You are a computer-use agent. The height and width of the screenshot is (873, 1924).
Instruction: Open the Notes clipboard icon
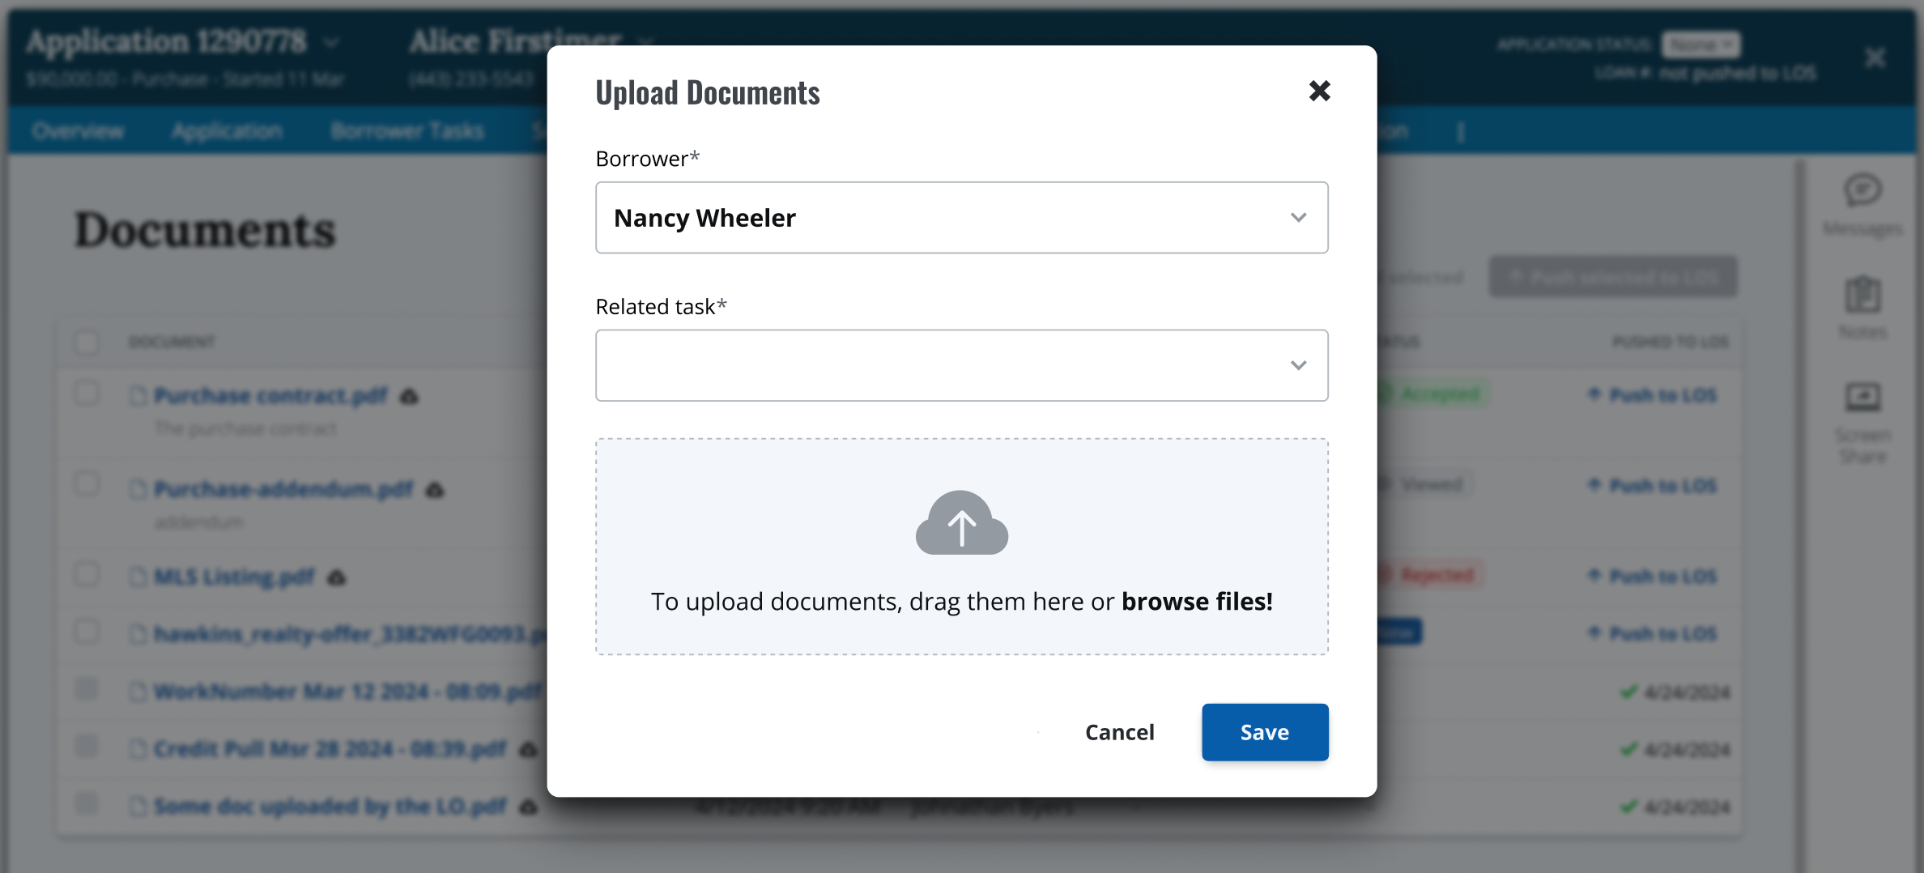[x=1862, y=295]
